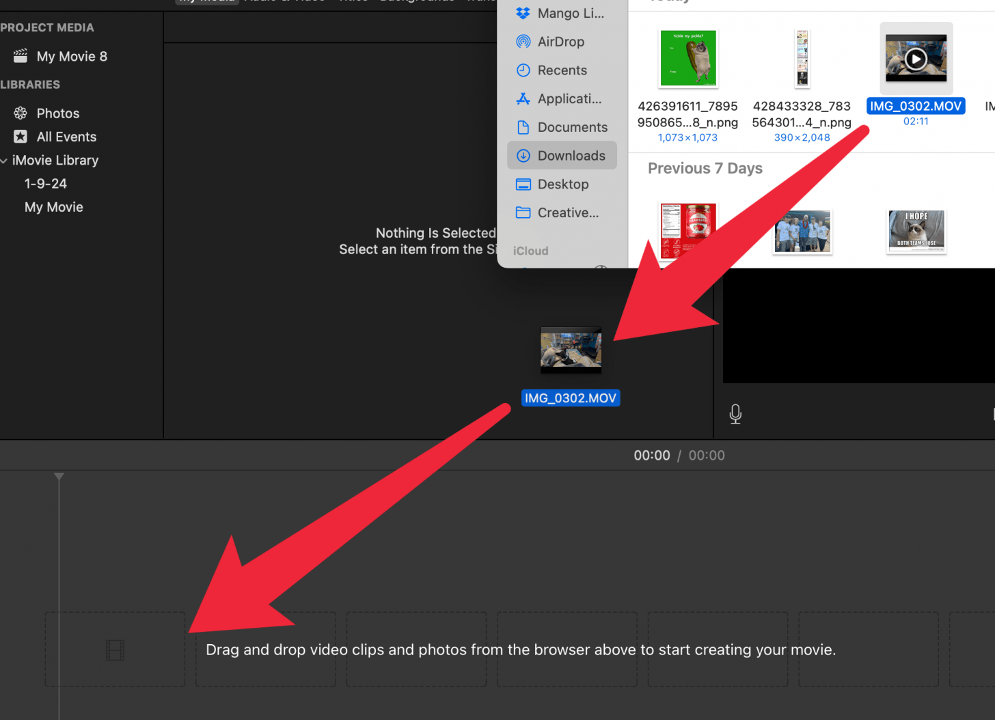995x720 pixels.
Task: Click the iCloud section header in Finder
Action: (531, 251)
